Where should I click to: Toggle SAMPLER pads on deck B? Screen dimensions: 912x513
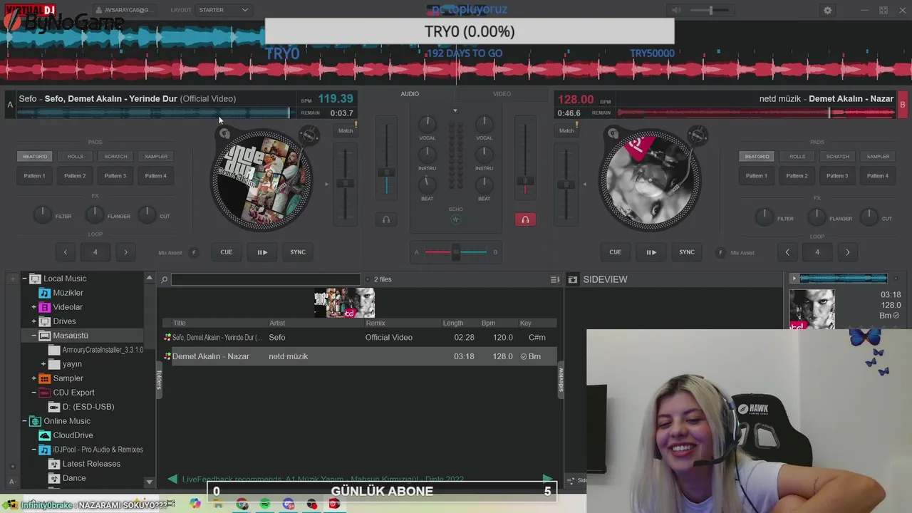(878, 156)
